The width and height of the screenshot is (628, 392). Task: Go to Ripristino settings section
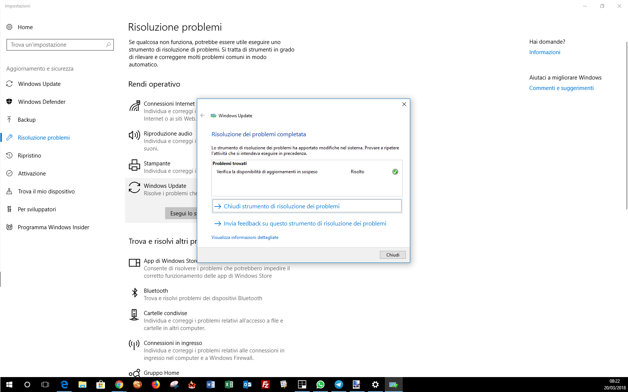pyautogui.click(x=29, y=156)
